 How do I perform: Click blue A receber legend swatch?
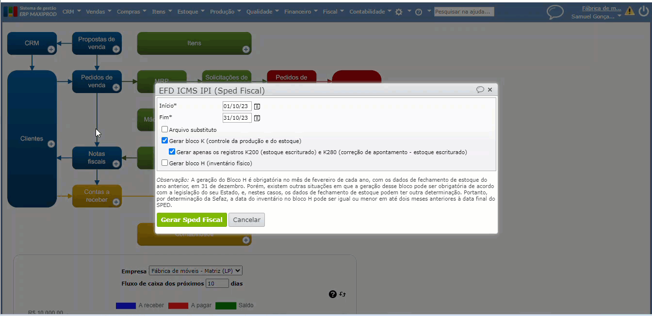click(x=126, y=305)
